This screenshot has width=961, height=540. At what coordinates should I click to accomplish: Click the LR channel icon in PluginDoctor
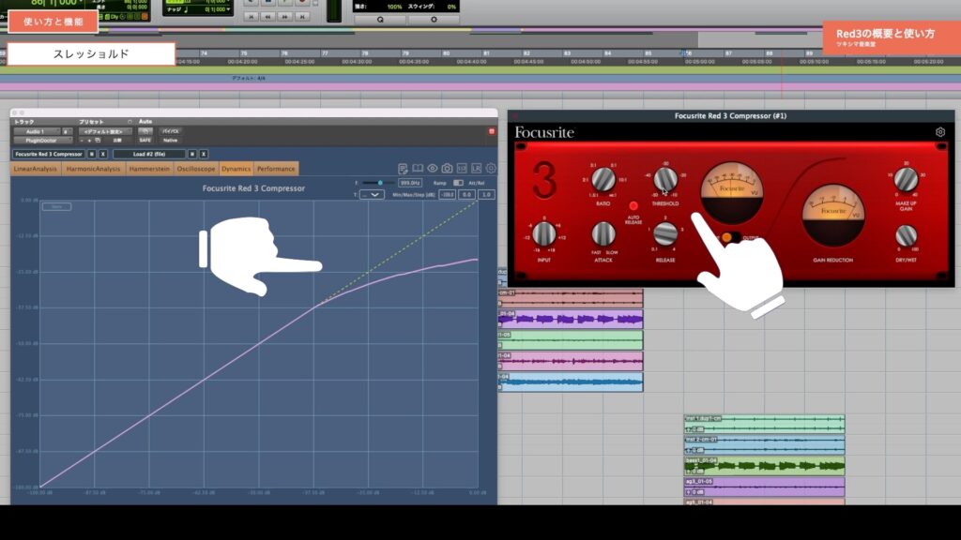[x=476, y=169]
